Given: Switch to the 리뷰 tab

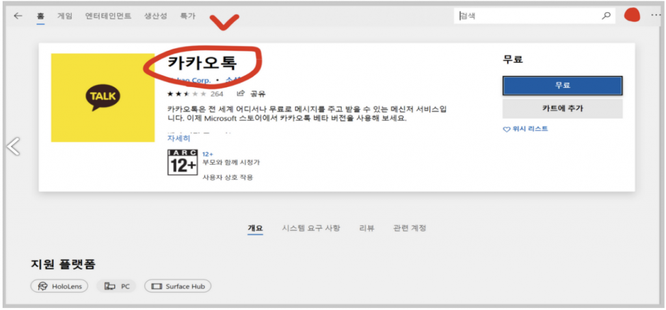Looking at the screenshot, I should (367, 228).
